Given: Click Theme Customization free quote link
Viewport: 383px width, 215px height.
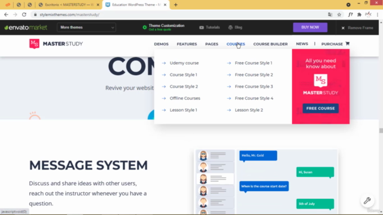Looking at the screenshot, I should click(x=163, y=27).
